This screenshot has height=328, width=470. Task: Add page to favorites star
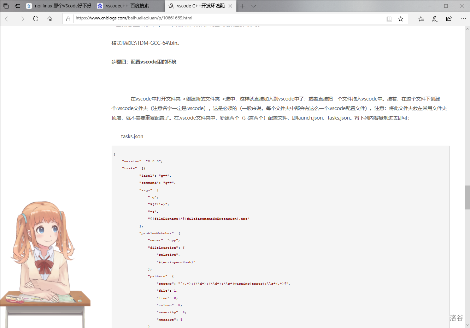click(401, 19)
